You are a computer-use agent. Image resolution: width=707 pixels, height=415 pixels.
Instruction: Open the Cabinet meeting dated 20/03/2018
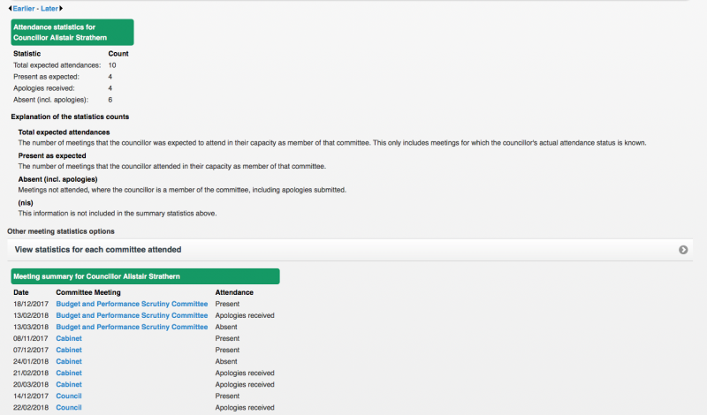[69, 384]
